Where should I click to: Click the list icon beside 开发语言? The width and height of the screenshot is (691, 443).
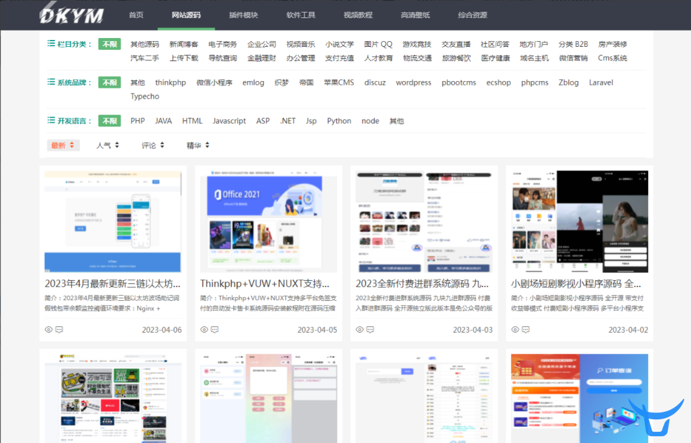[x=51, y=120]
